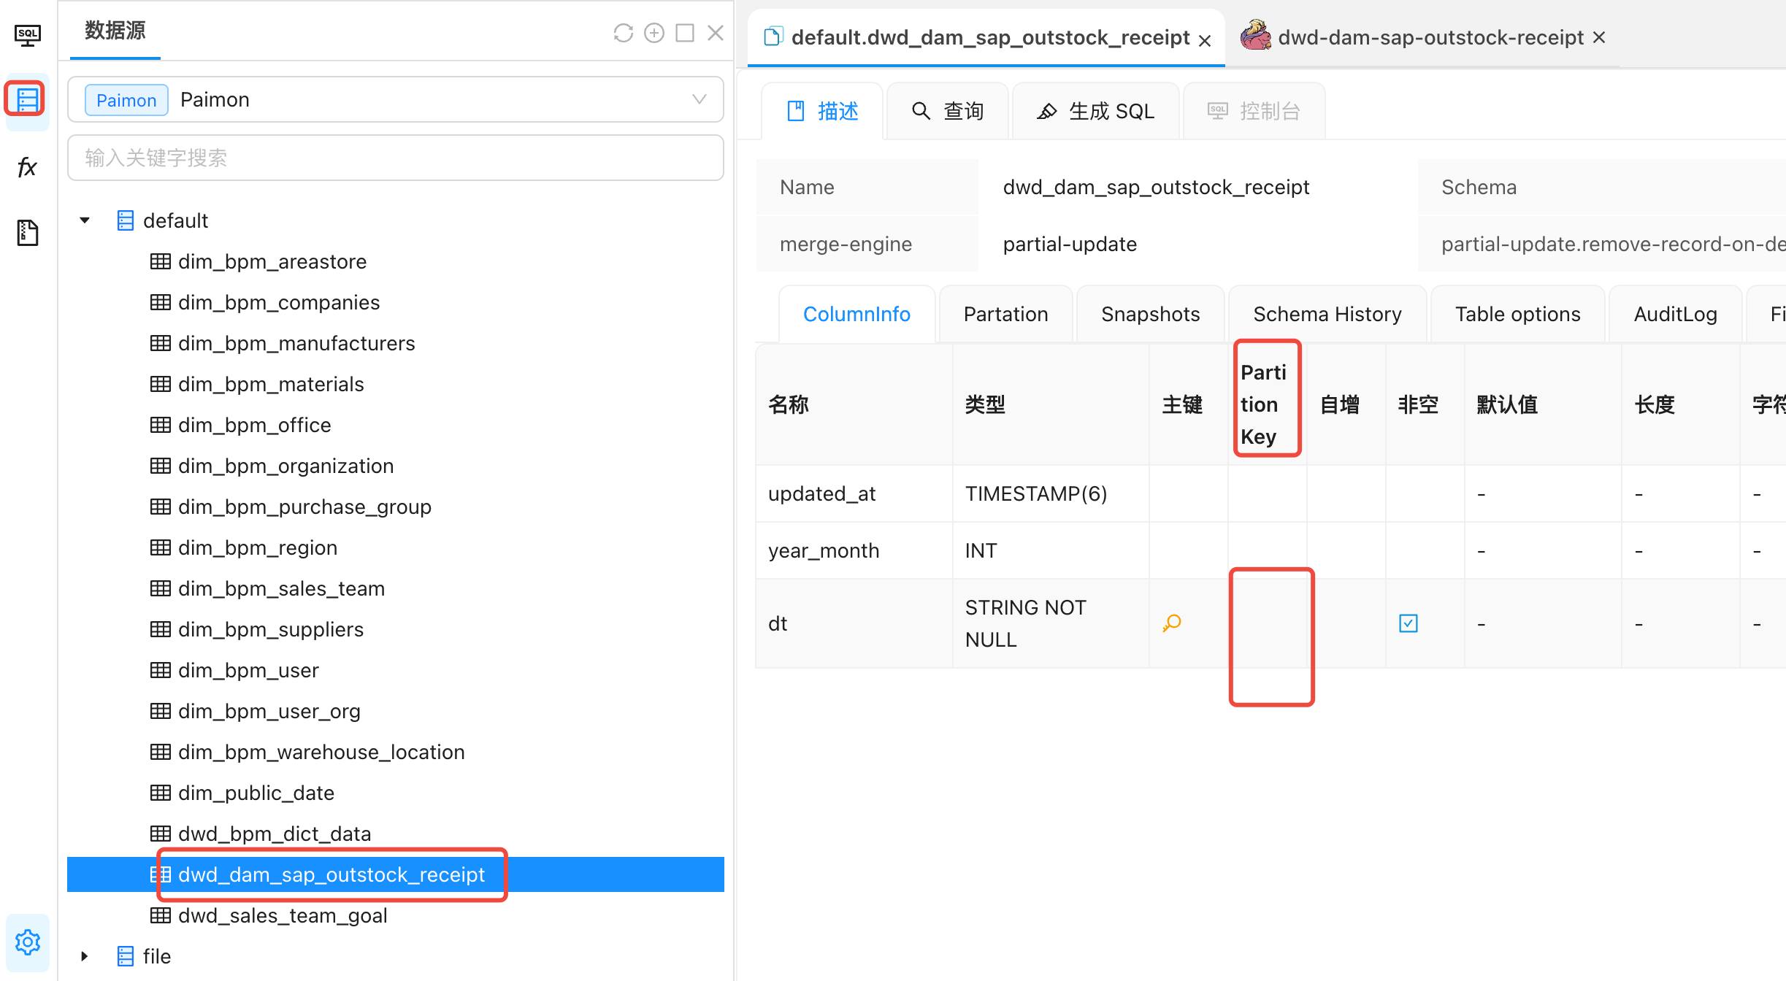Click the square icon in datasource header
The width and height of the screenshot is (1786, 981).
coord(685,33)
